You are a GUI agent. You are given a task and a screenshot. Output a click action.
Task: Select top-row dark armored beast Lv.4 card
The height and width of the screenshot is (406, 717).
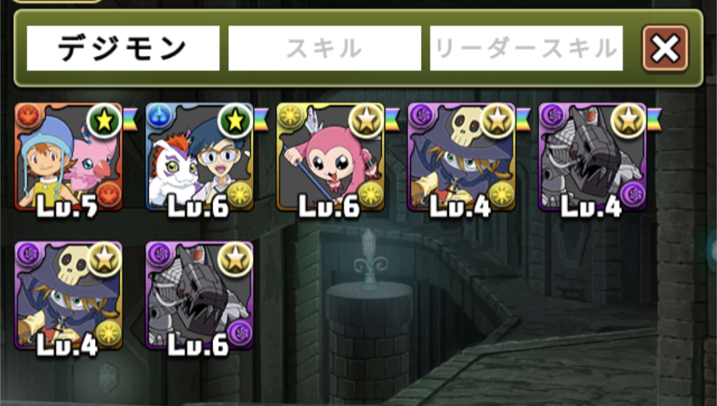[593, 157]
